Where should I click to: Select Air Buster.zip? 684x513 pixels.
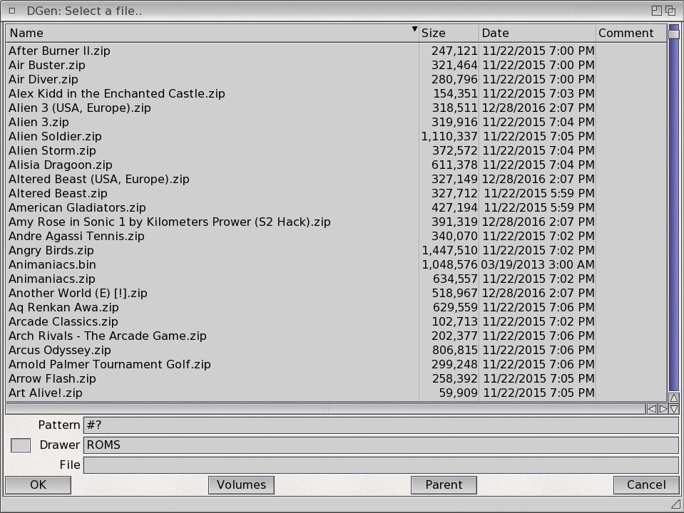(x=337, y=66)
